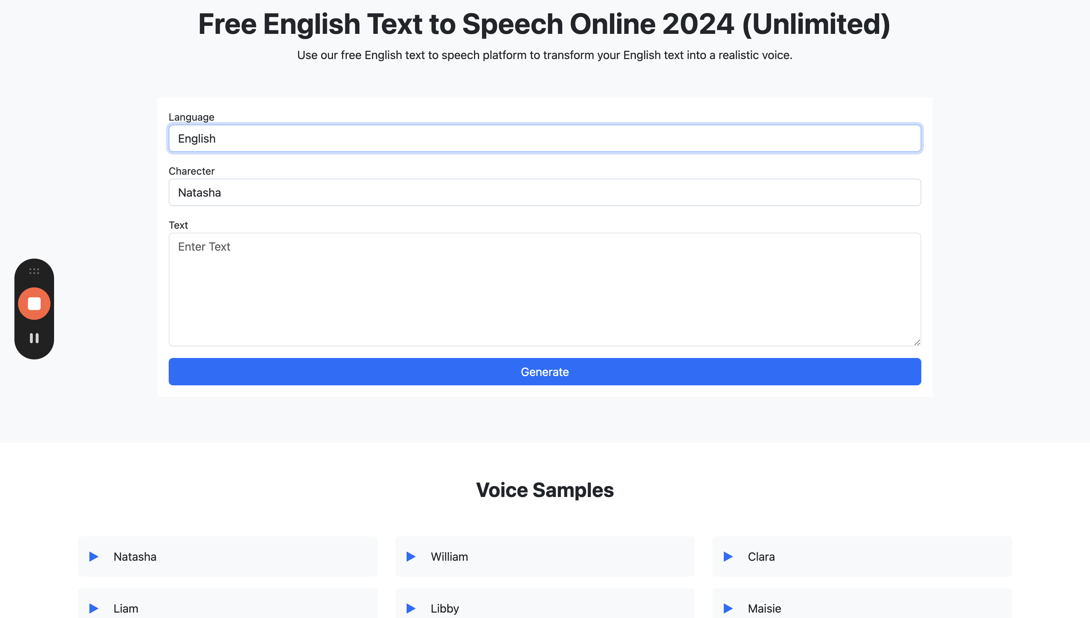Play the Maisie voice sample
This screenshot has height=618, width=1090.
tap(728, 608)
